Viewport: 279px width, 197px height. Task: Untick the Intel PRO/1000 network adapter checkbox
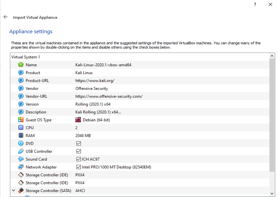coord(79,167)
